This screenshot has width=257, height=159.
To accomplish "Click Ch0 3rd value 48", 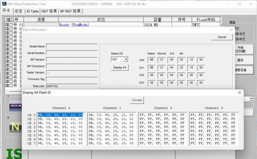I will pyautogui.click(x=172, y=60).
